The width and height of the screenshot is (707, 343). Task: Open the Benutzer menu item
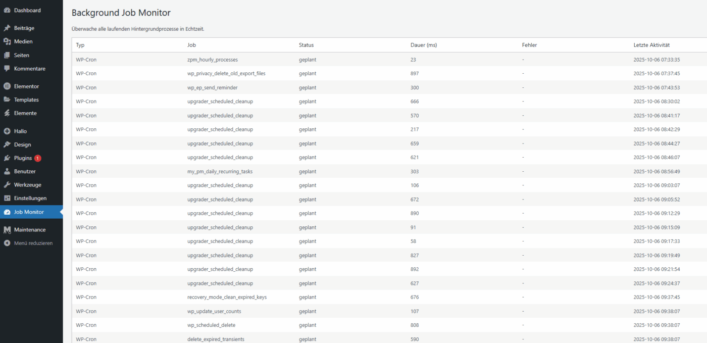[x=25, y=171]
